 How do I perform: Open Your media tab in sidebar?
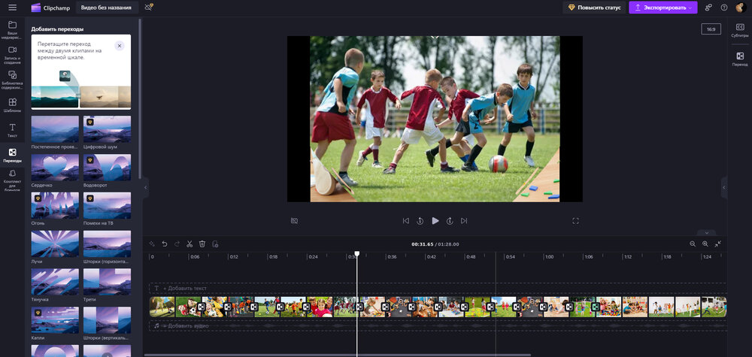pyautogui.click(x=13, y=29)
